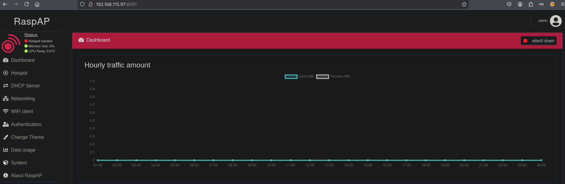Open the admin user avatar menu
The width and height of the screenshot is (565, 184).
555,21
